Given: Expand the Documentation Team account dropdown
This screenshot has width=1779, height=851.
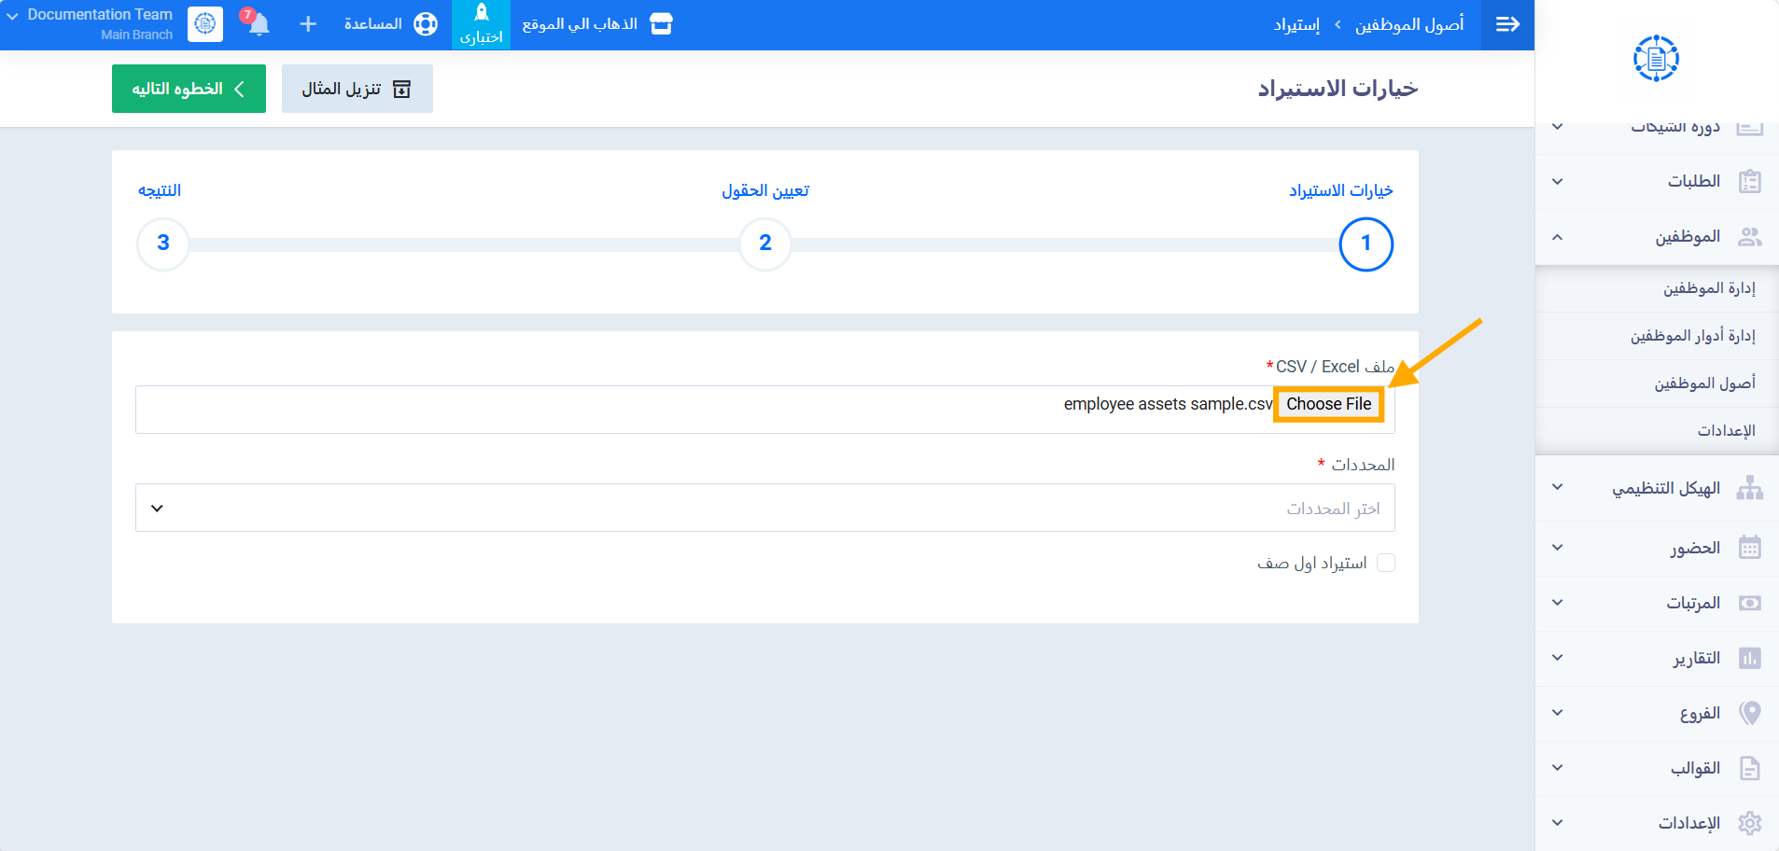Looking at the screenshot, I should 13,16.
